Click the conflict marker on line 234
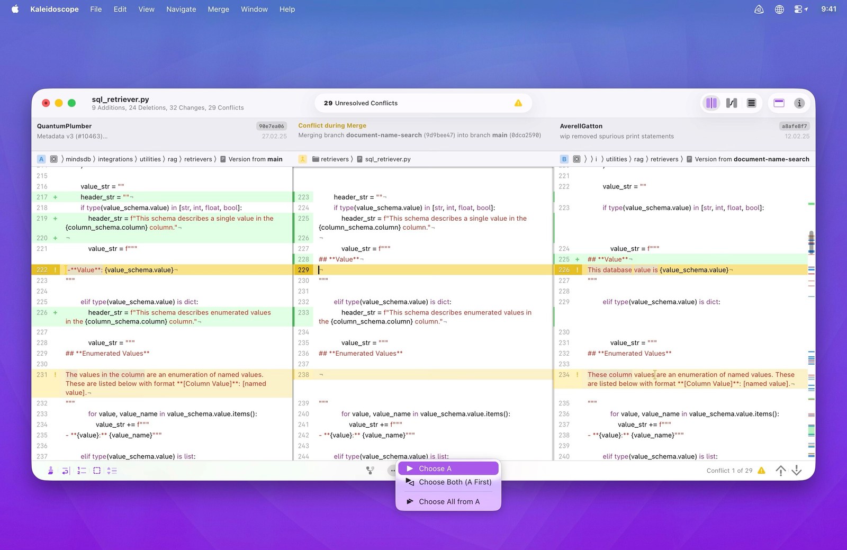This screenshot has height=550, width=847. tap(577, 375)
